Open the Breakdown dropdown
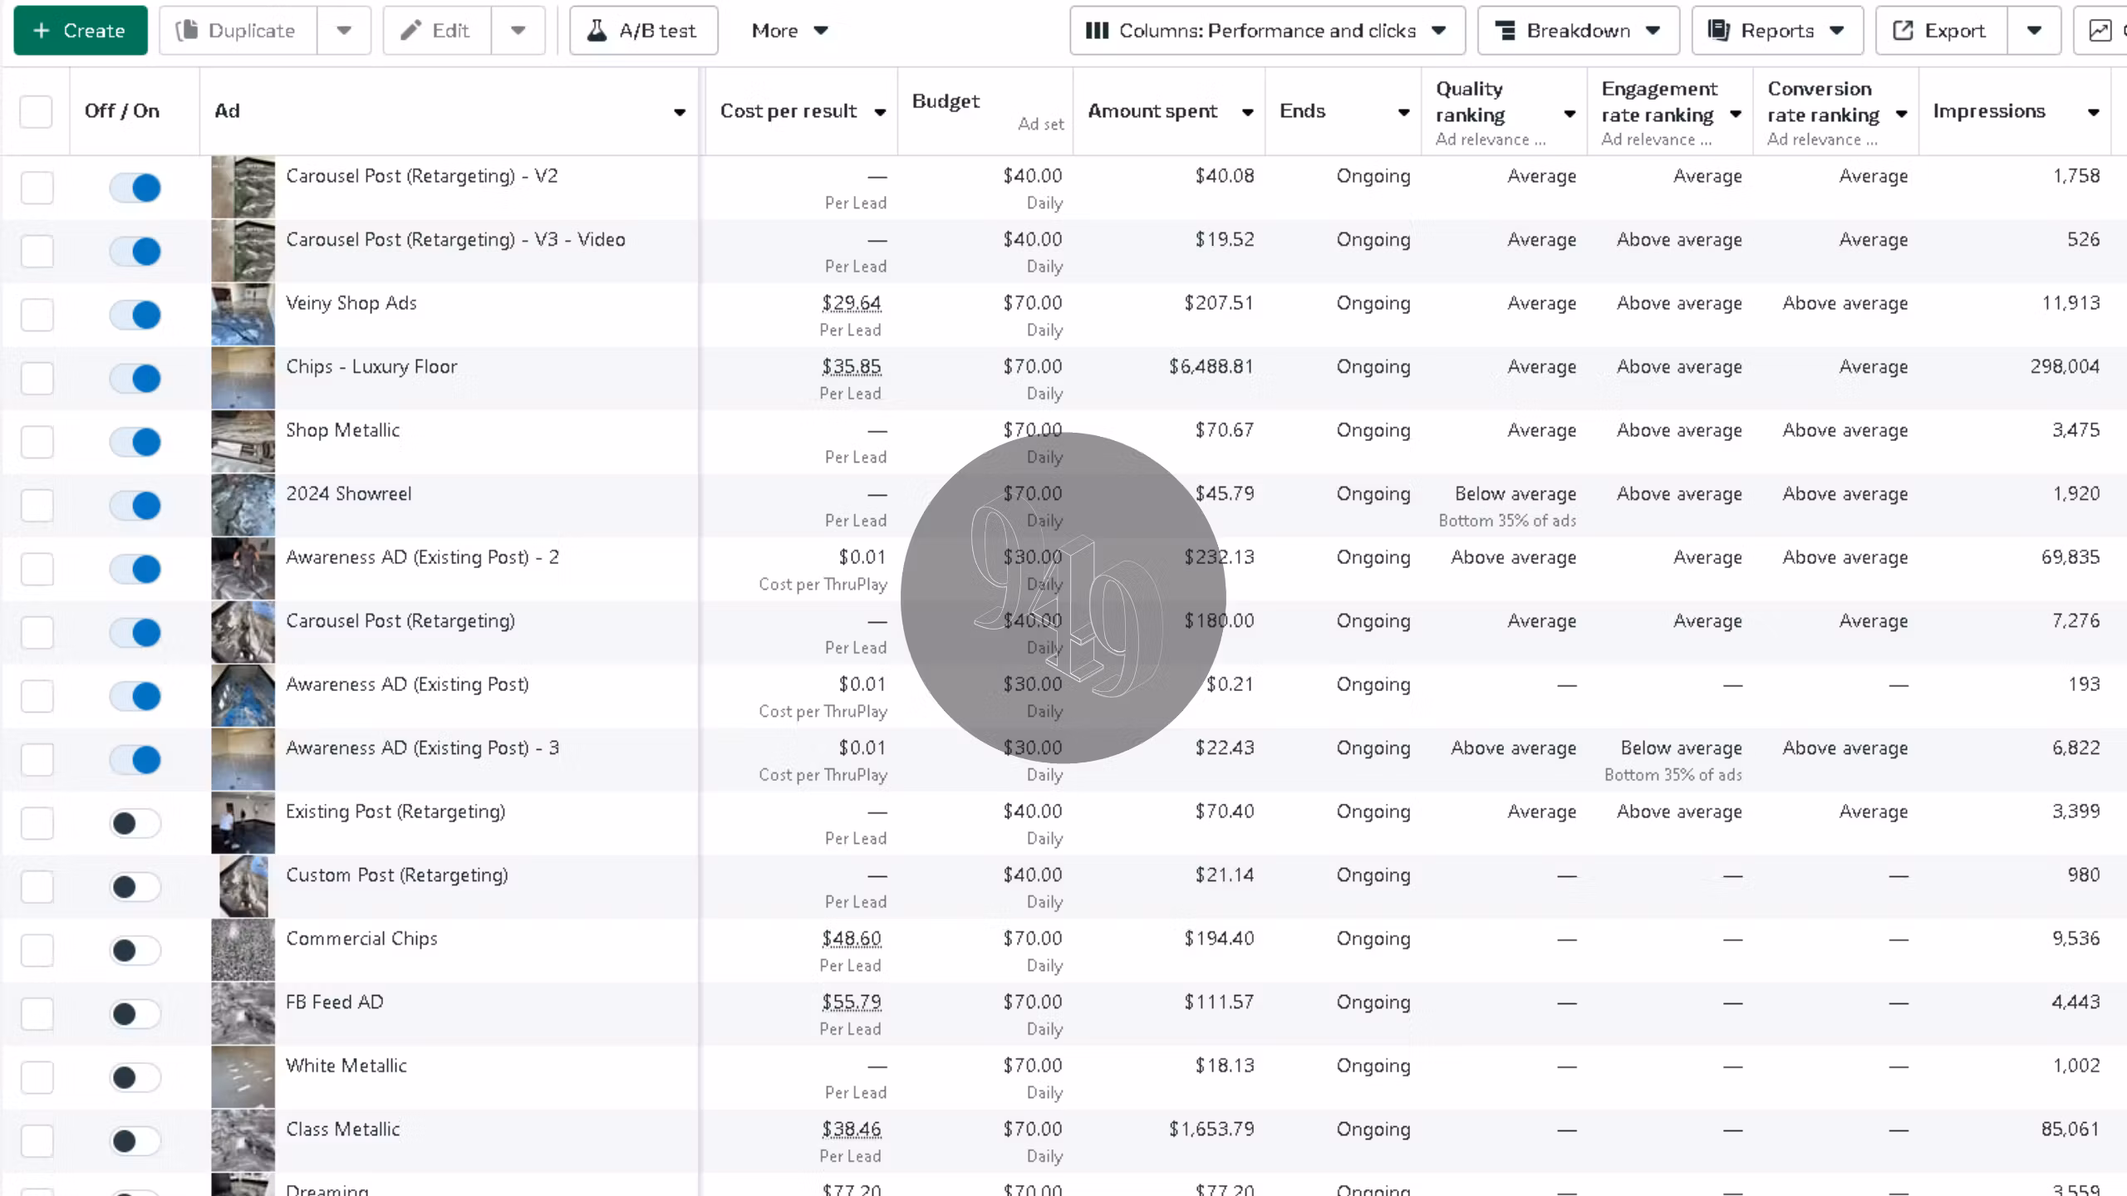The height and width of the screenshot is (1196, 2127). pos(1579,31)
